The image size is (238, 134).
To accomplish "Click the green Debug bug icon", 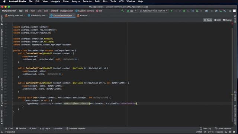I will coord(184,11).
